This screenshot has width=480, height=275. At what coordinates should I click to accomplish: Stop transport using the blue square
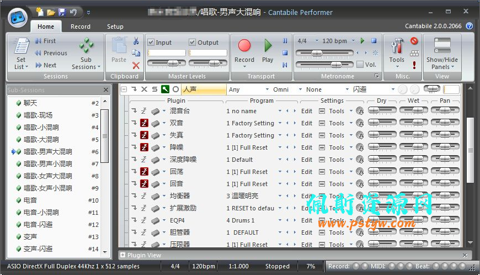coord(285,53)
